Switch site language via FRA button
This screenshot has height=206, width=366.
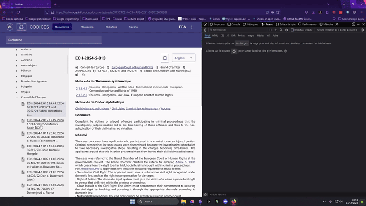[183, 27]
